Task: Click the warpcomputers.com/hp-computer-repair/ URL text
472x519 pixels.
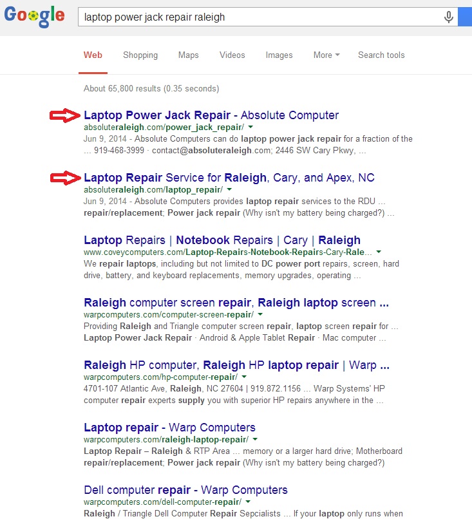Action: pyautogui.click(x=160, y=377)
